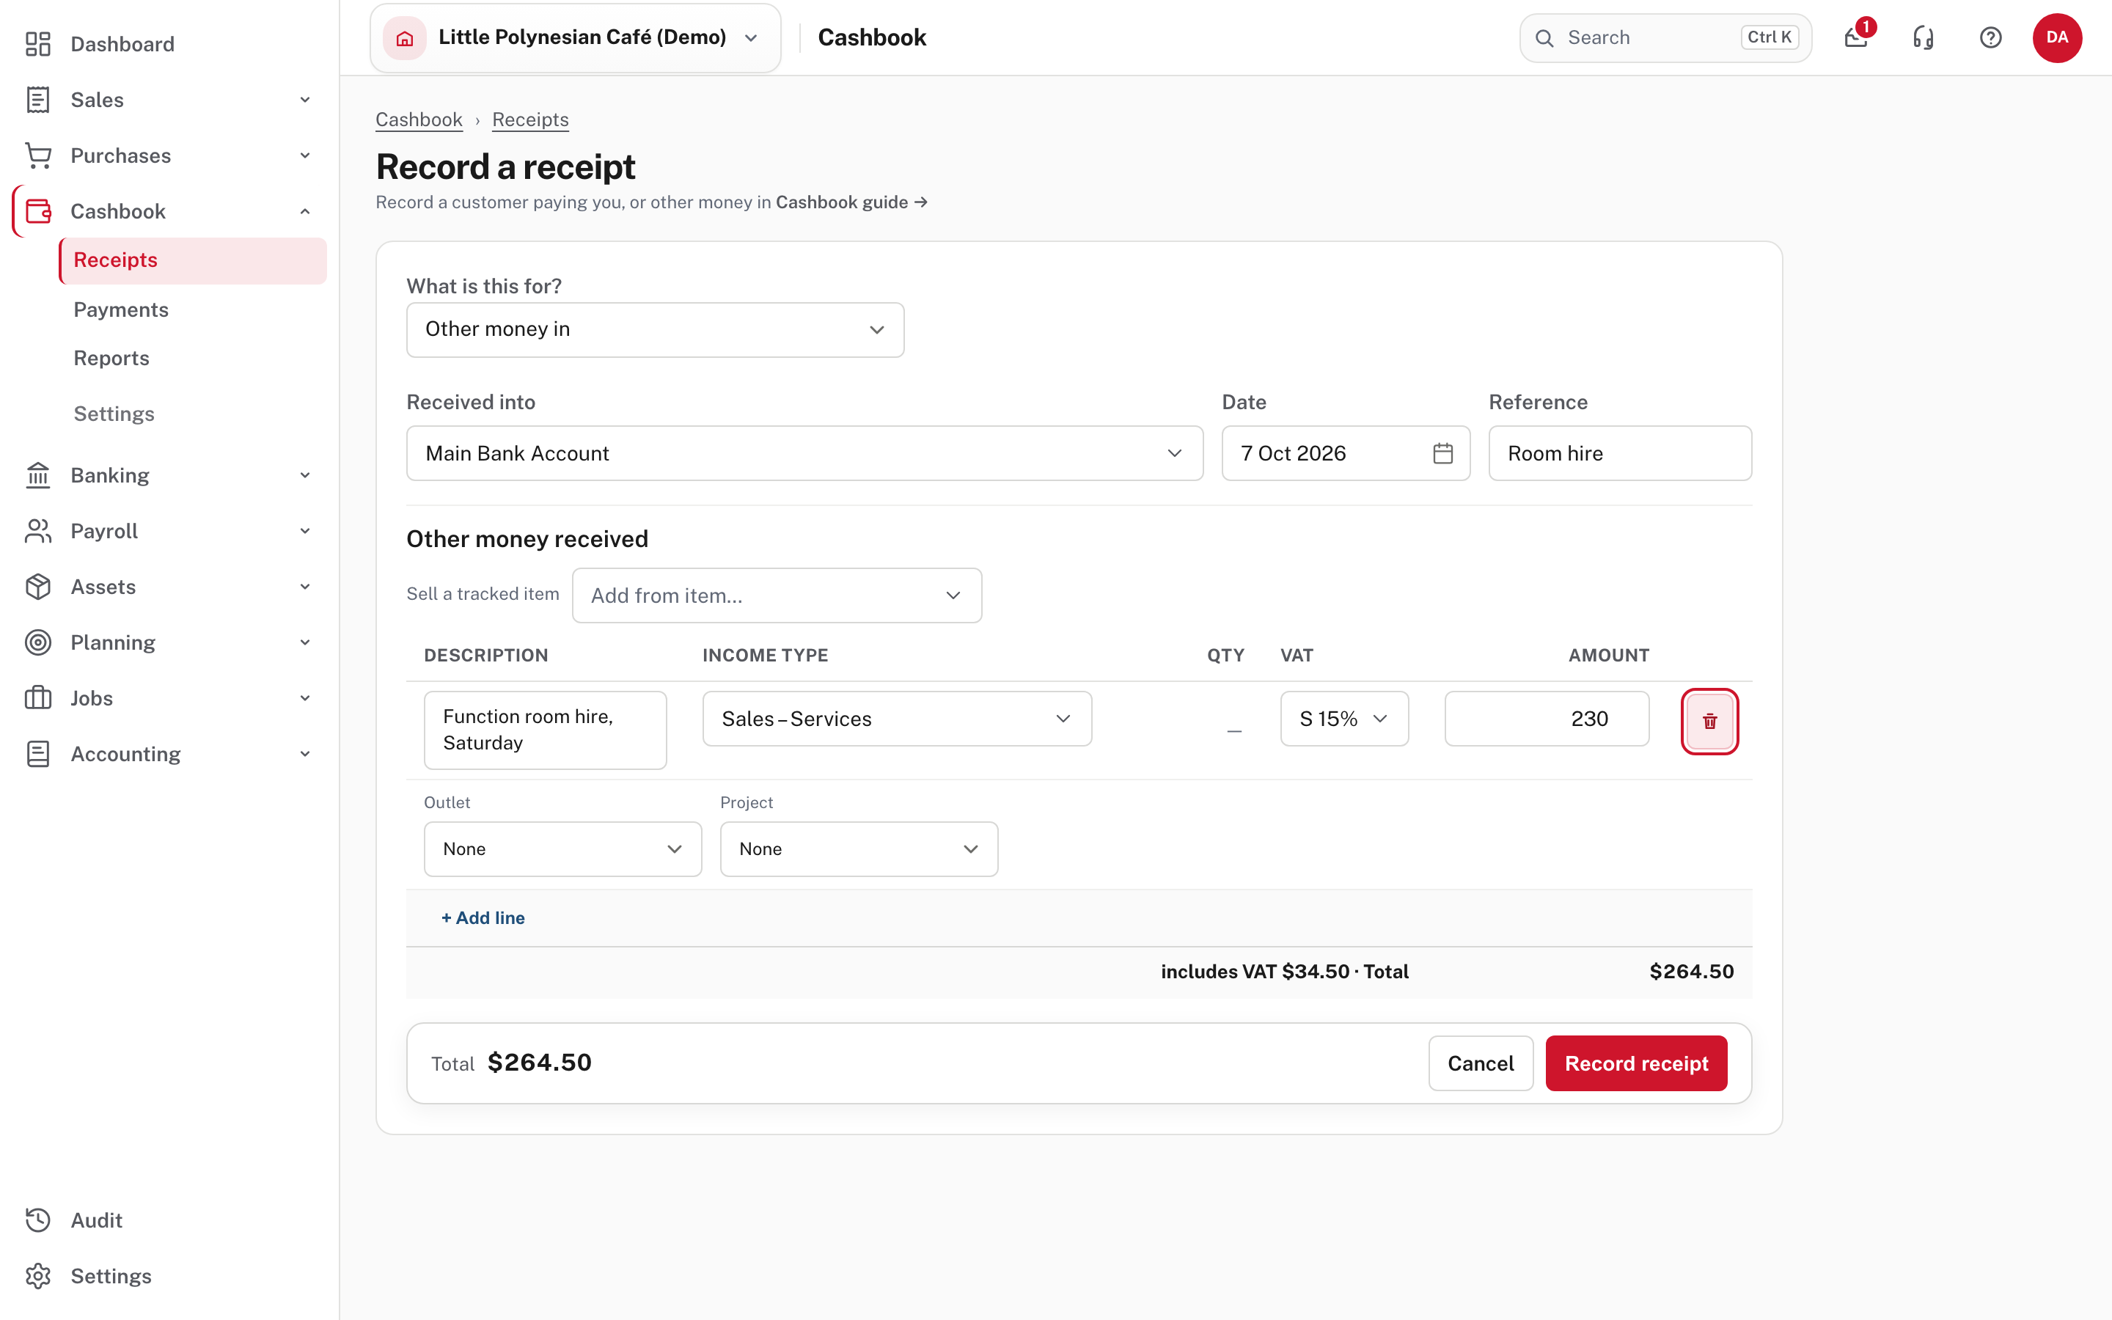Click the Audit history icon
Viewport: 2112px width, 1320px height.
click(x=37, y=1220)
